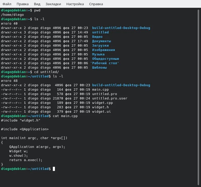Click the 00:24 timestamp of untitled.pro.user
The width and height of the screenshot is (201, 187).
coord(85,98)
